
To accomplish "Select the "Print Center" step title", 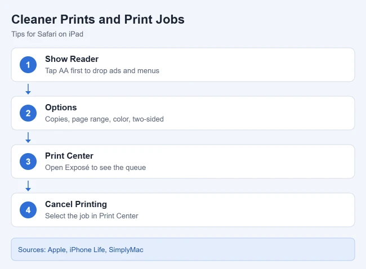I will [x=69, y=156].
